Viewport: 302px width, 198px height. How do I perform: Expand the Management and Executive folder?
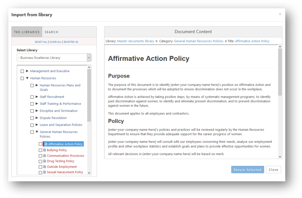(27, 71)
